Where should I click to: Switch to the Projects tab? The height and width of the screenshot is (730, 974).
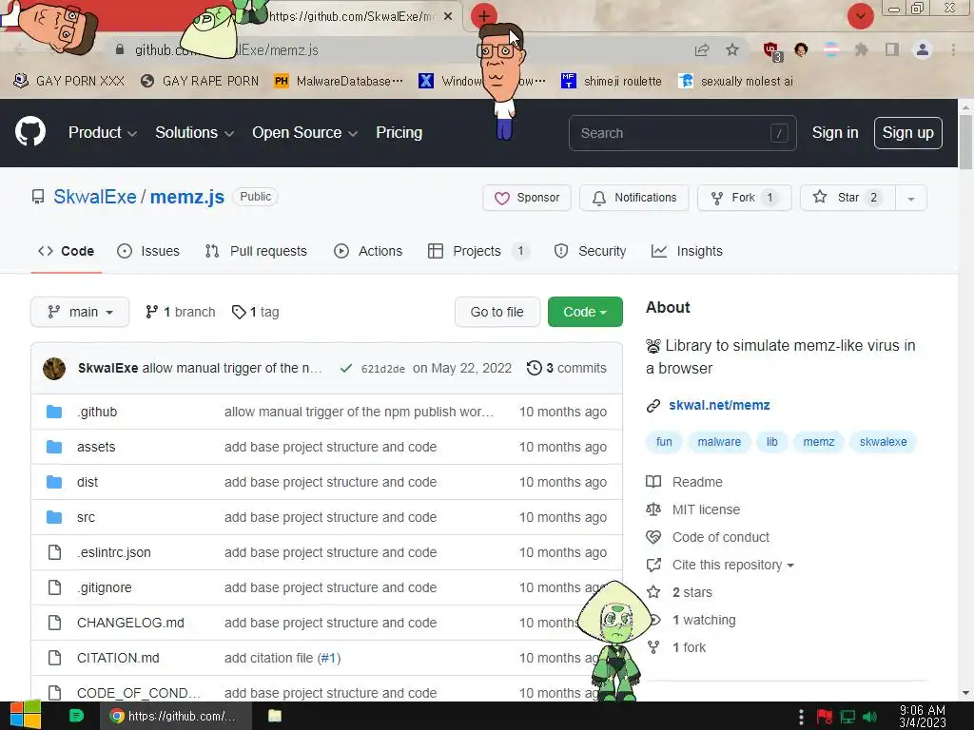tap(477, 251)
